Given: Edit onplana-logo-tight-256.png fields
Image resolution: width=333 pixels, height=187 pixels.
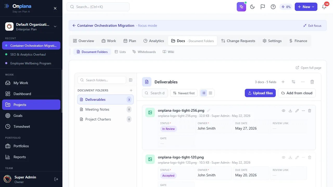Looking at the screenshot, I should click(x=297, y=111).
